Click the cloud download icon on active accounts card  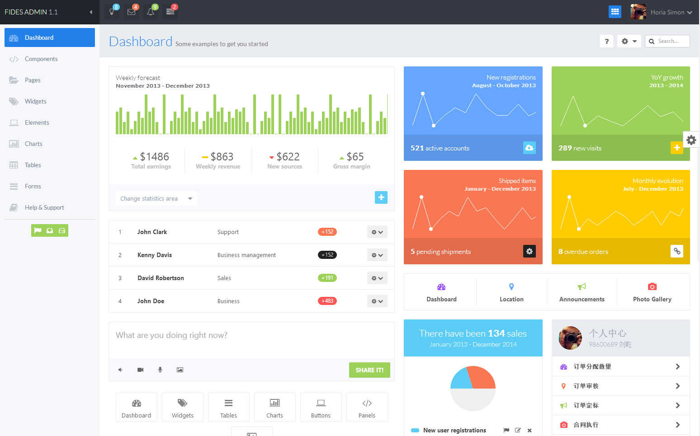point(529,148)
